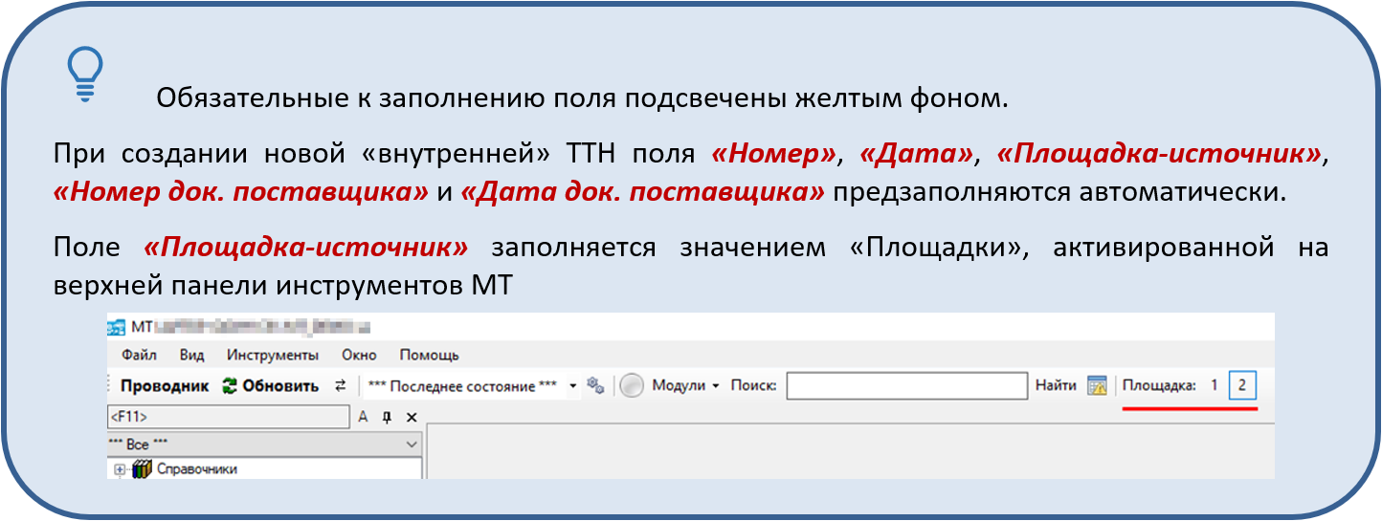
Task: Open the Окно menu
Action: coord(359,355)
